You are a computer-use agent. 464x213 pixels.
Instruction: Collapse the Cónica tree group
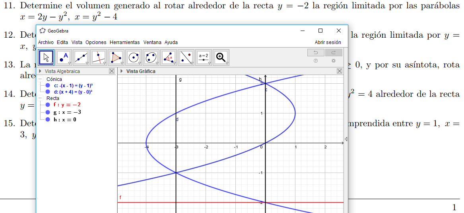pyautogui.click(x=41, y=79)
